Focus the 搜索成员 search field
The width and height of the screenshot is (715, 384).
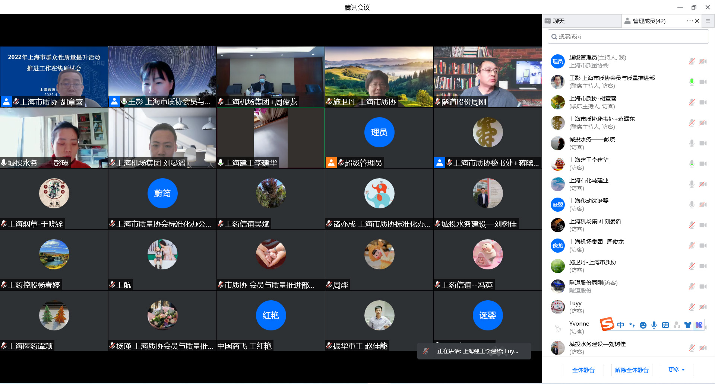coord(628,36)
